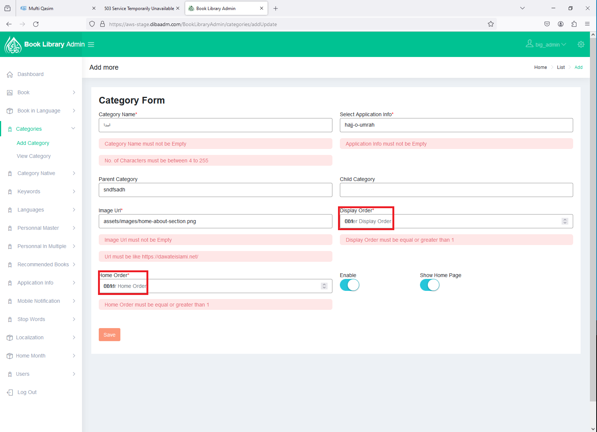Reload the page using the refresh icon
The width and height of the screenshot is (597, 432).
[x=36, y=24]
